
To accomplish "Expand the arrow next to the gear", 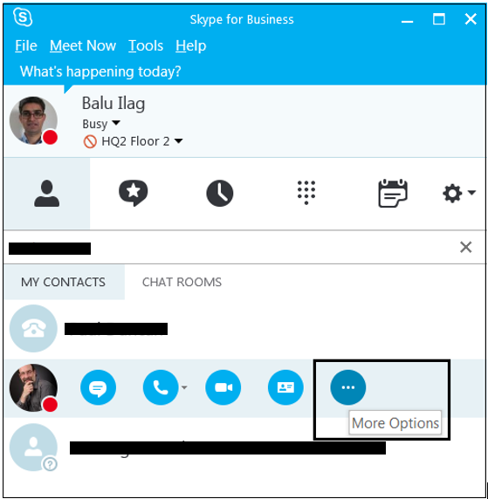I will [x=471, y=193].
